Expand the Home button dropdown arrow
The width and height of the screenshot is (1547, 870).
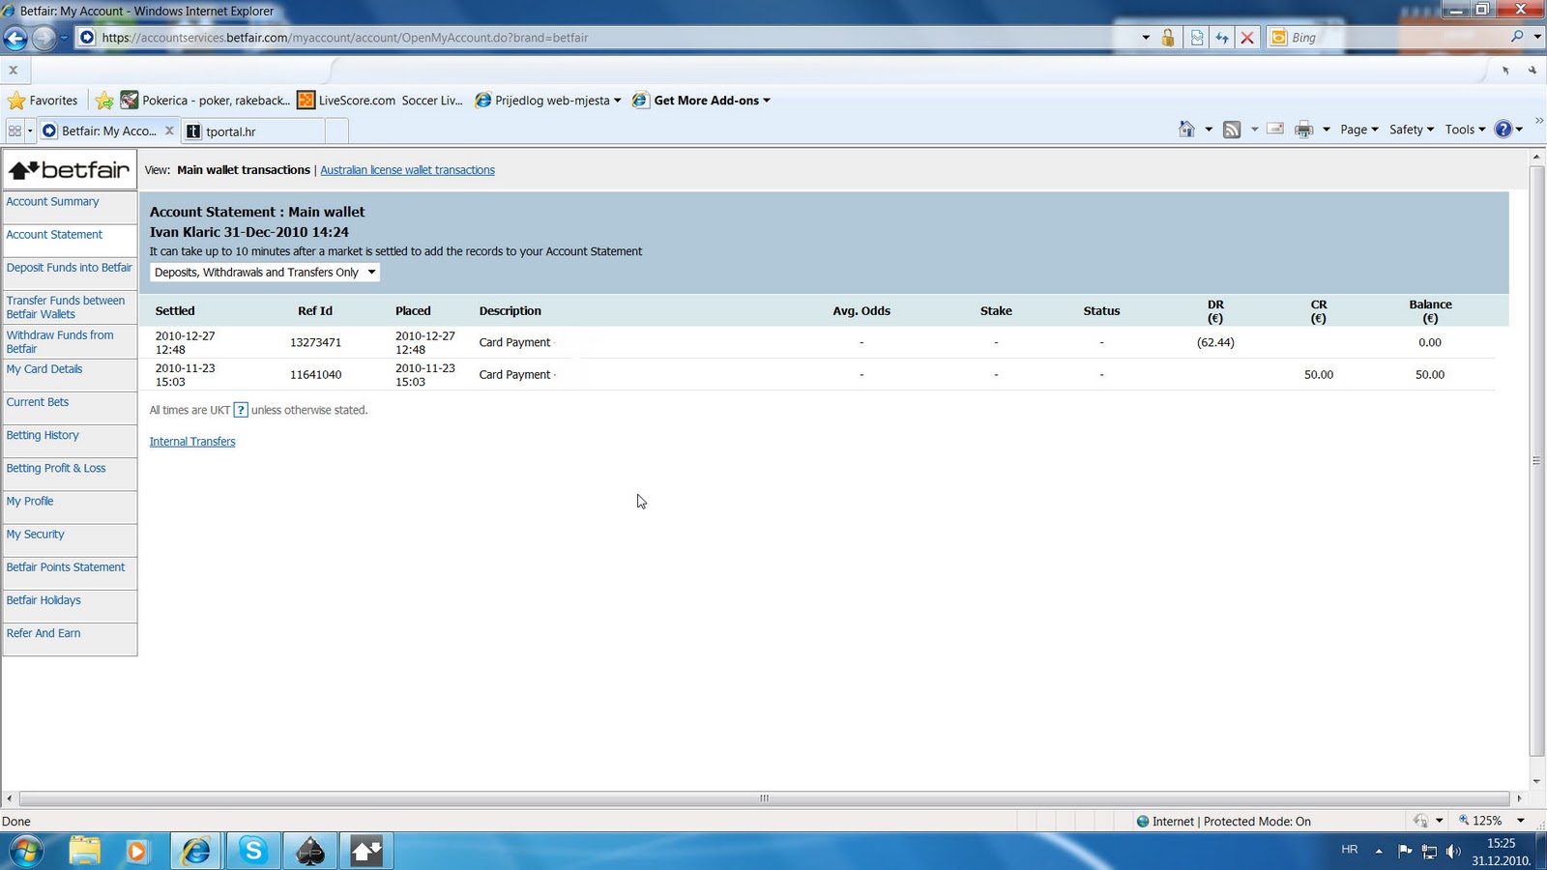[x=1209, y=130]
